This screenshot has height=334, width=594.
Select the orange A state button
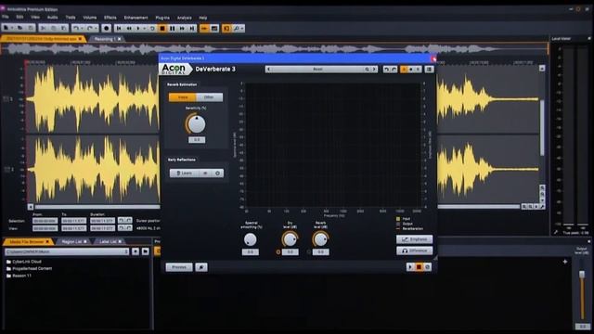point(404,70)
